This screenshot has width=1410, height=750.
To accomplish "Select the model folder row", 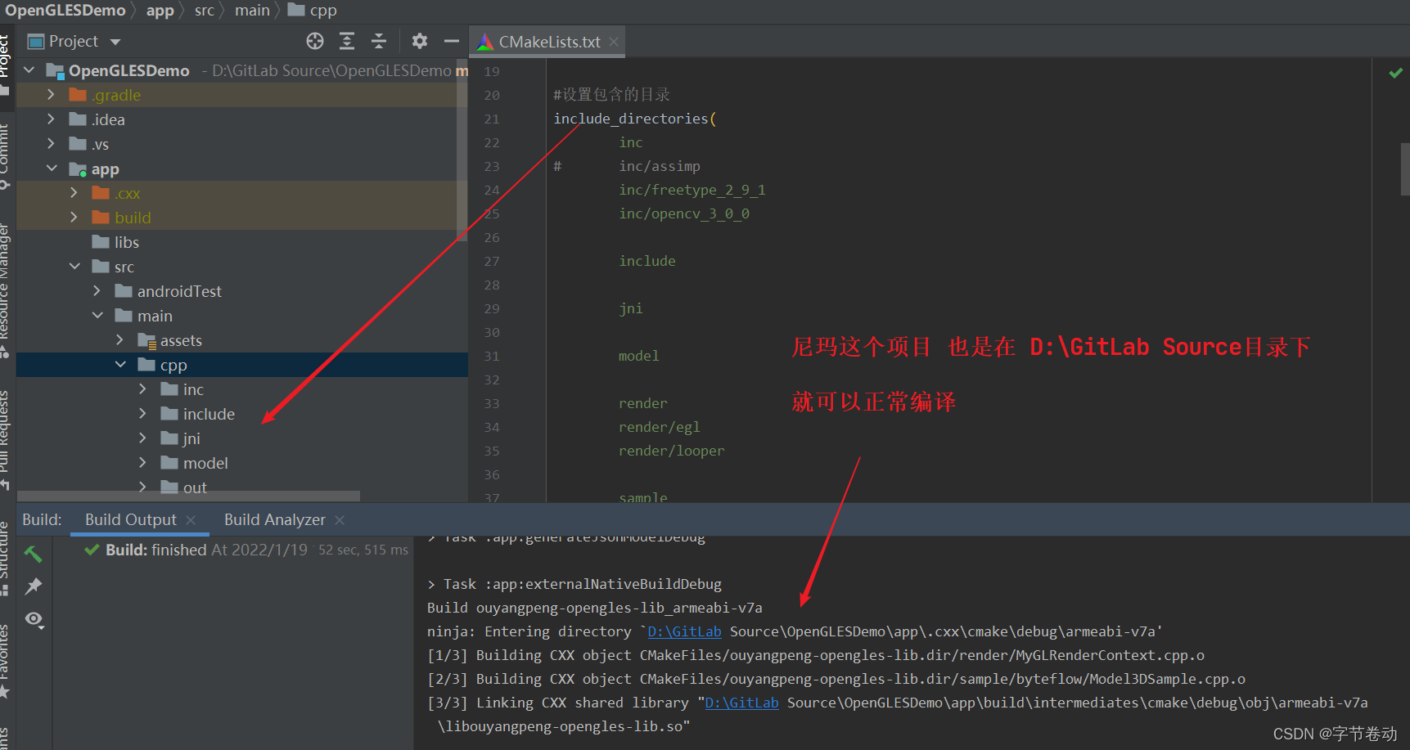I will (x=242, y=463).
